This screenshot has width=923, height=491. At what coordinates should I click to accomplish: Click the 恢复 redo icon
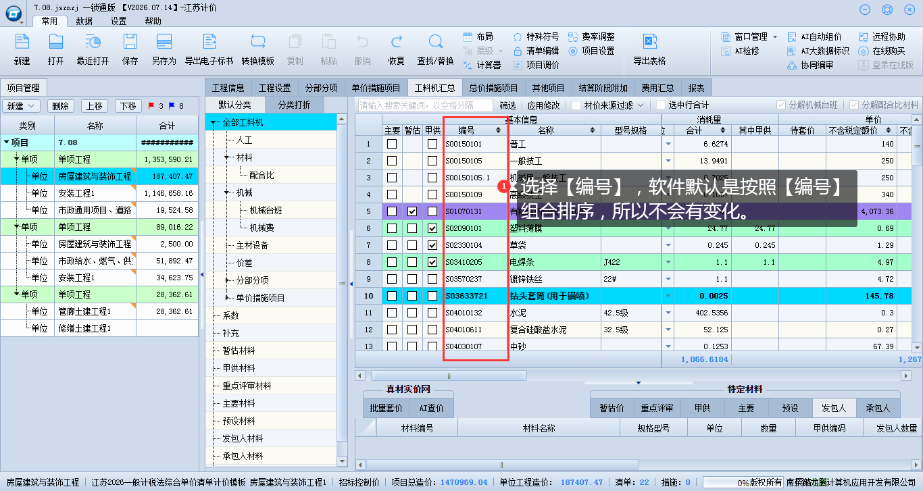tap(396, 49)
